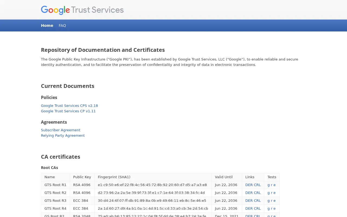
Task: Go to the FAQ page
Action: coord(62,25)
